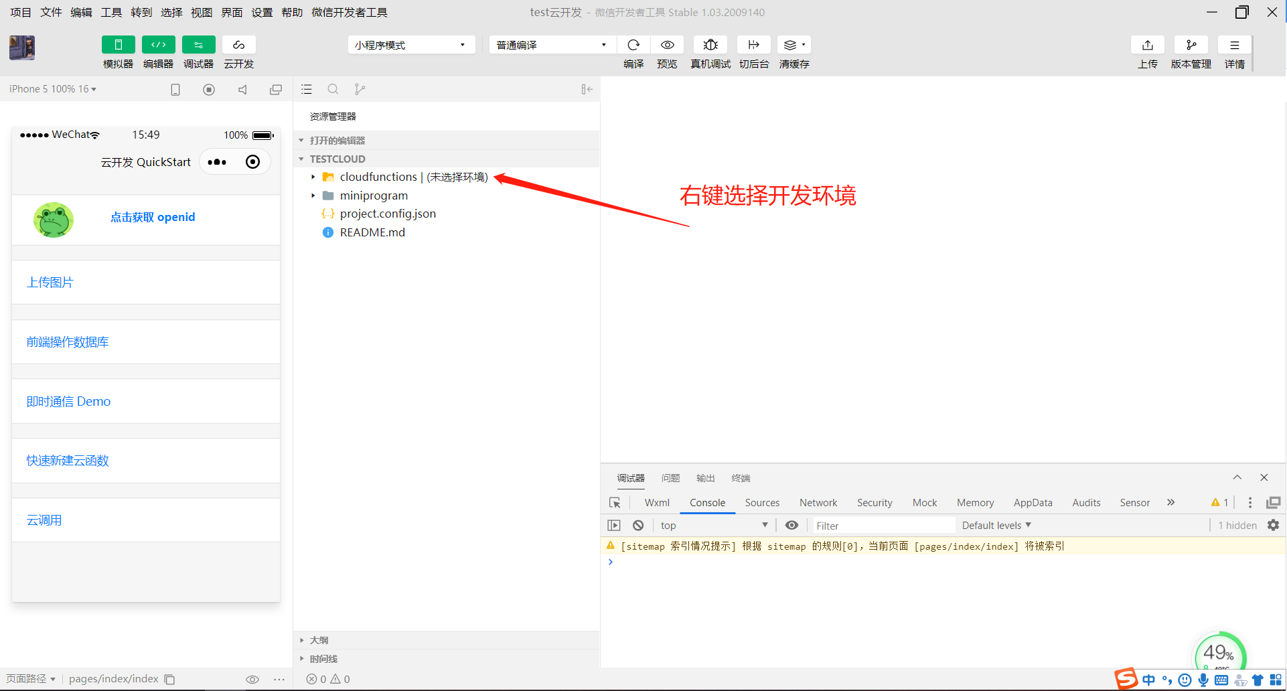Click the simulator record stop icon
This screenshot has height=691, width=1287.
coord(209,90)
